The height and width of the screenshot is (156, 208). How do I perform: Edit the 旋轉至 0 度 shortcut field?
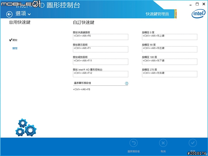point(170,37)
